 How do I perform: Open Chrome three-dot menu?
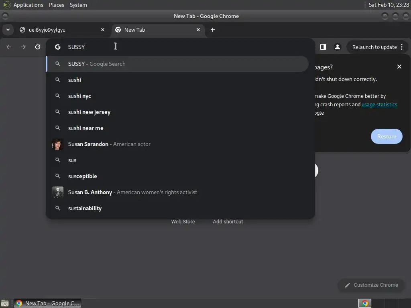402,47
